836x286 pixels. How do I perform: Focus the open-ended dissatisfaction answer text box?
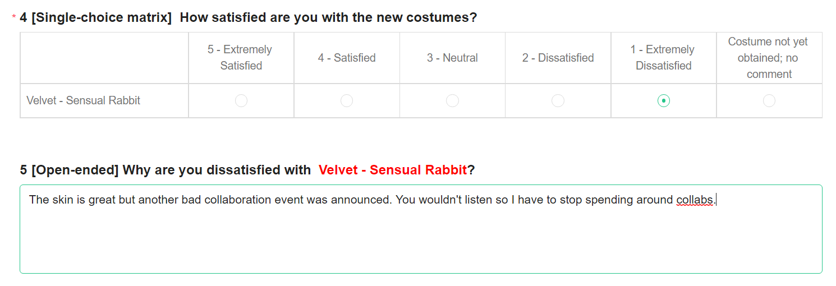coord(421,241)
